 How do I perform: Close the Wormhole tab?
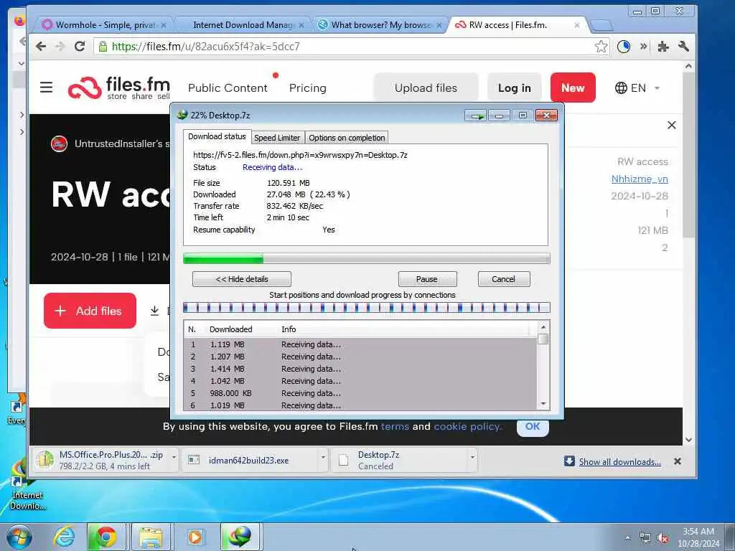[x=164, y=25]
